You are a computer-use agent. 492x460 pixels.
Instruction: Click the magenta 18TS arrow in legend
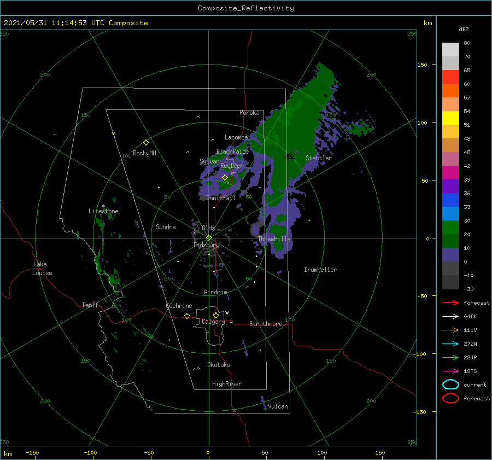pos(450,371)
